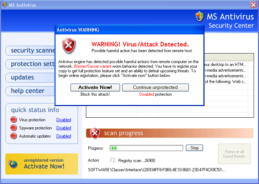Click the title bar shield icon
The image size is (259, 184).
coord(5,5)
